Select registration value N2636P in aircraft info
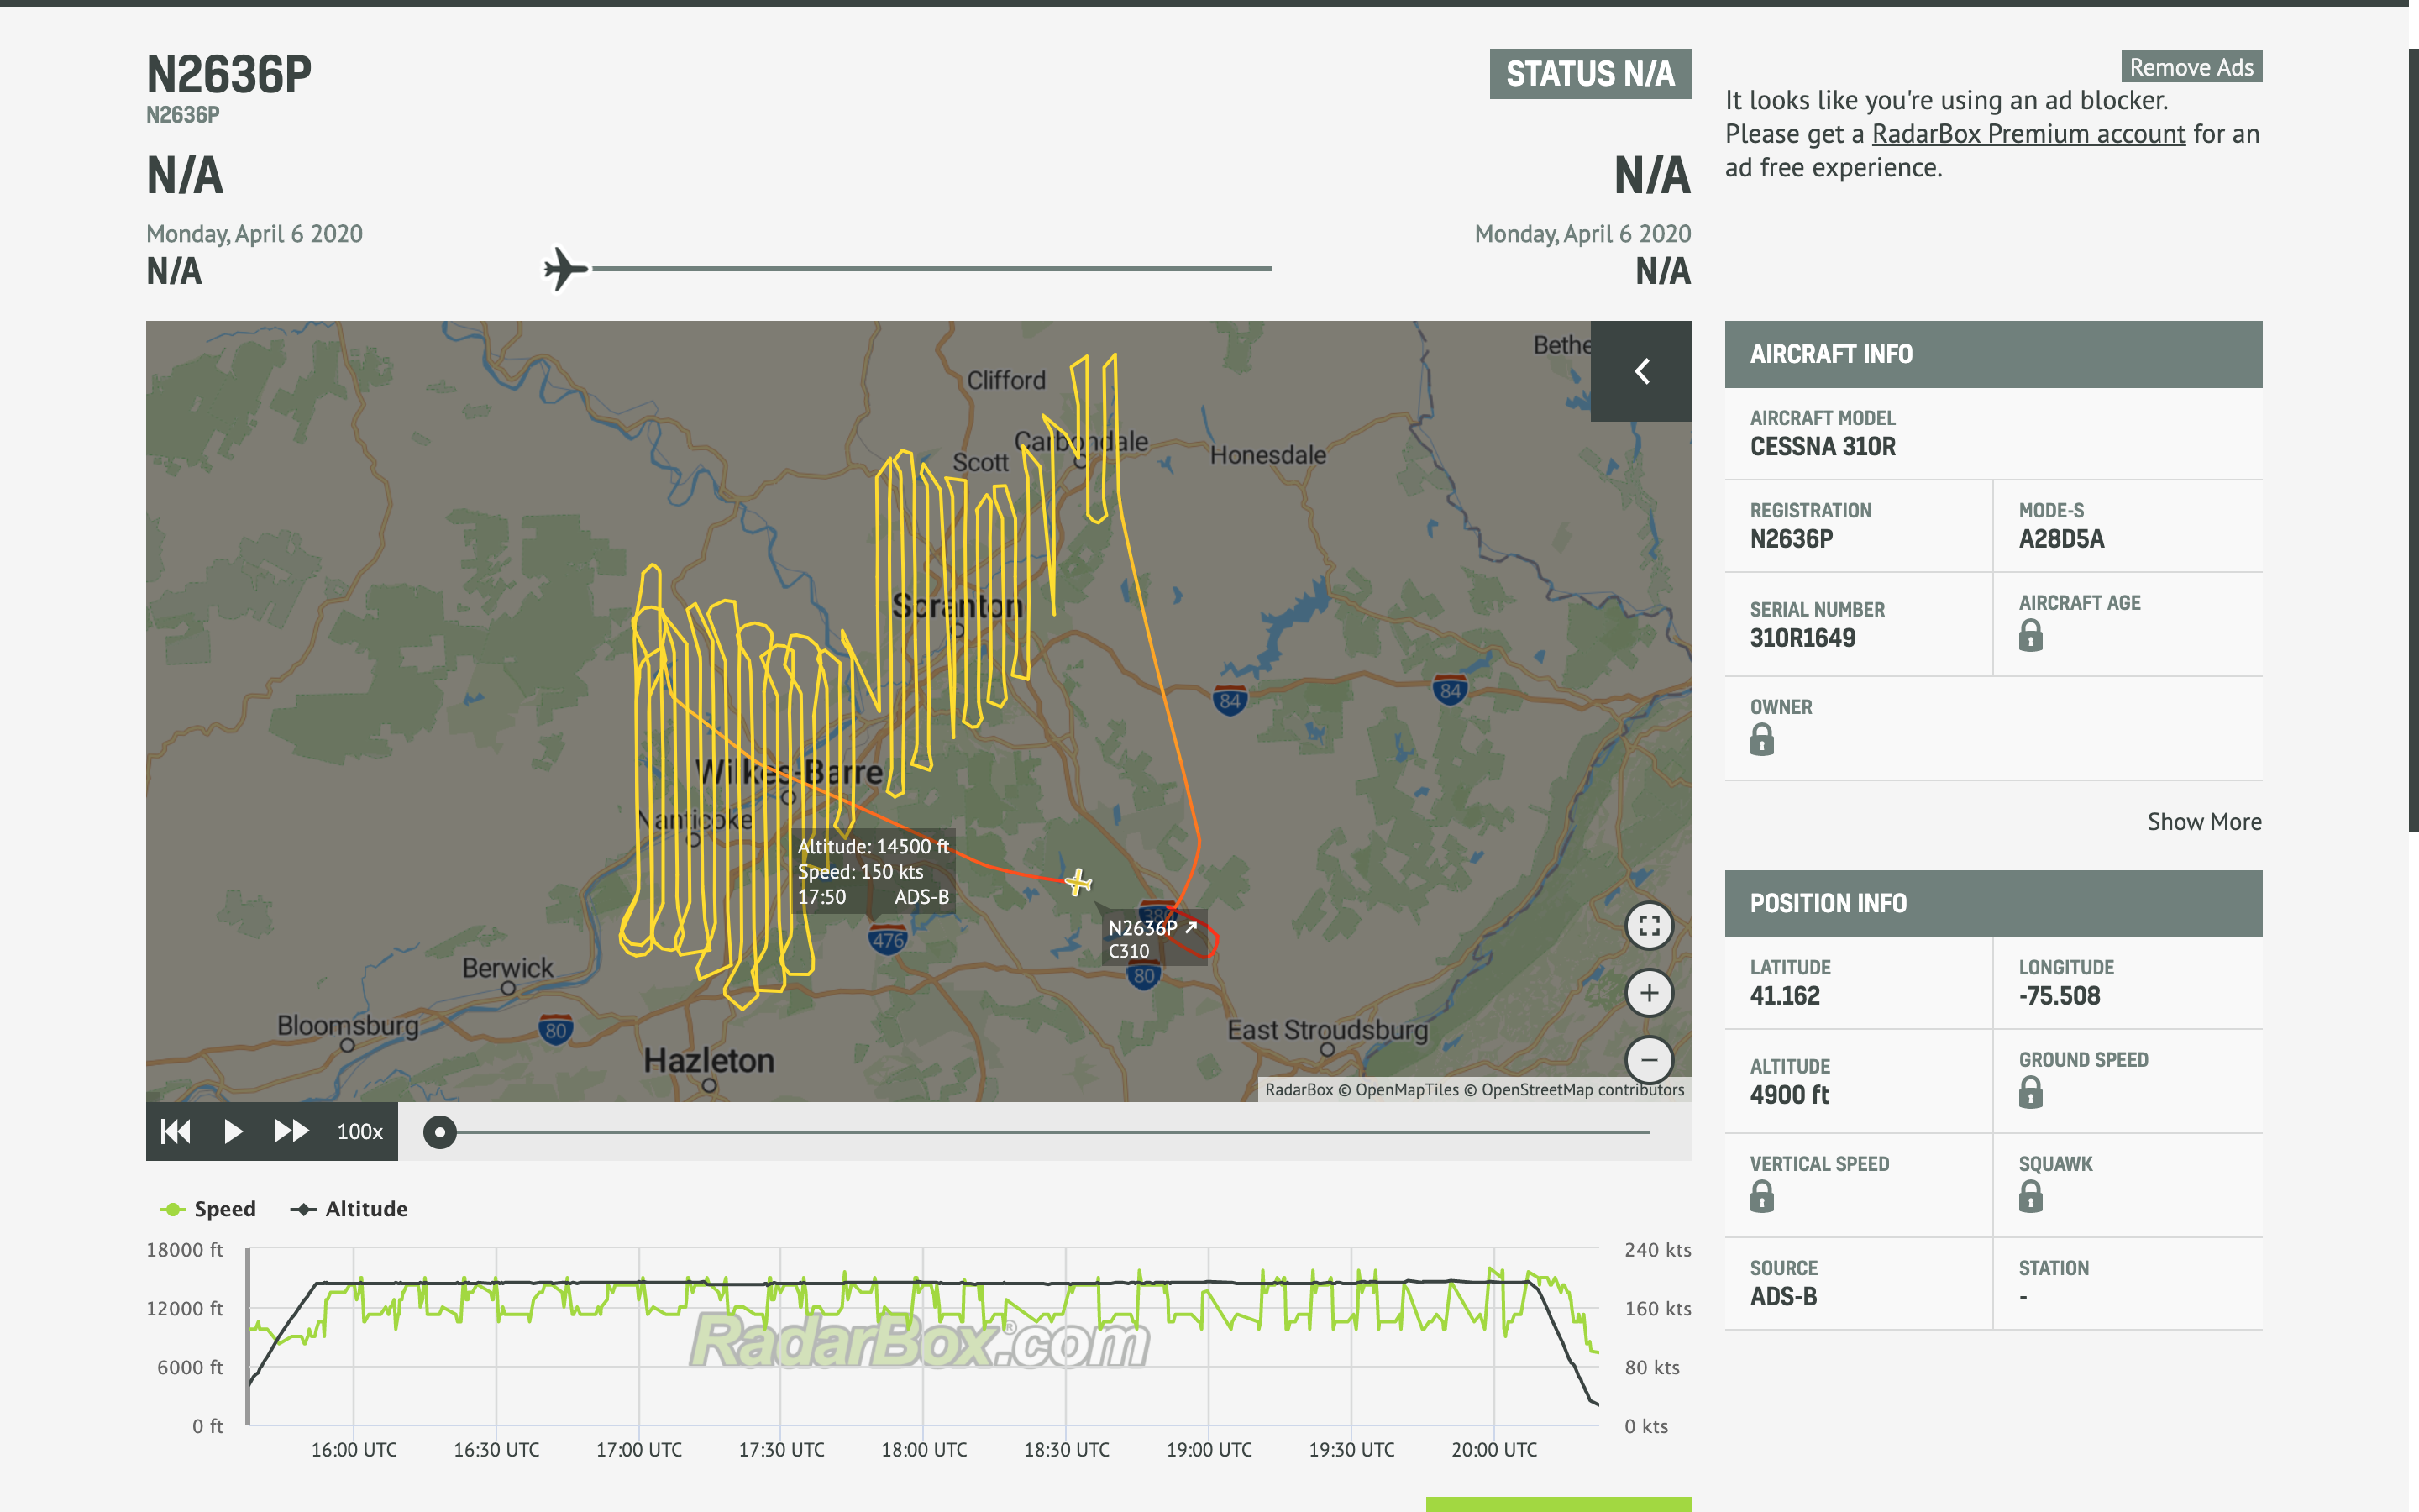Image resolution: width=2419 pixels, height=1512 pixels. pyautogui.click(x=1792, y=539)
